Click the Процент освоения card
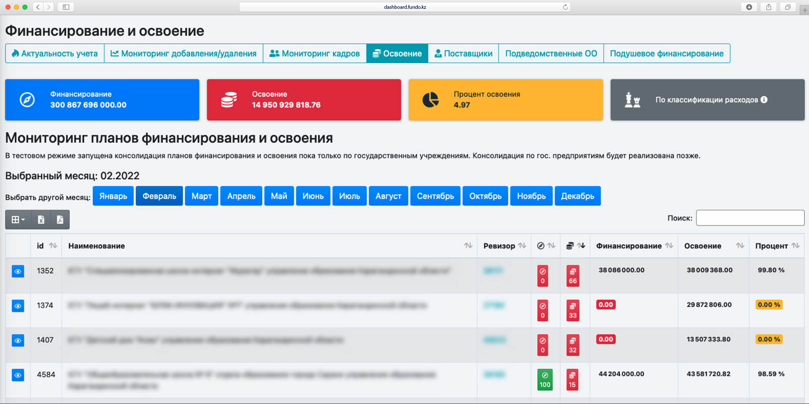This screenshot has height=404, width=809. 506,100
